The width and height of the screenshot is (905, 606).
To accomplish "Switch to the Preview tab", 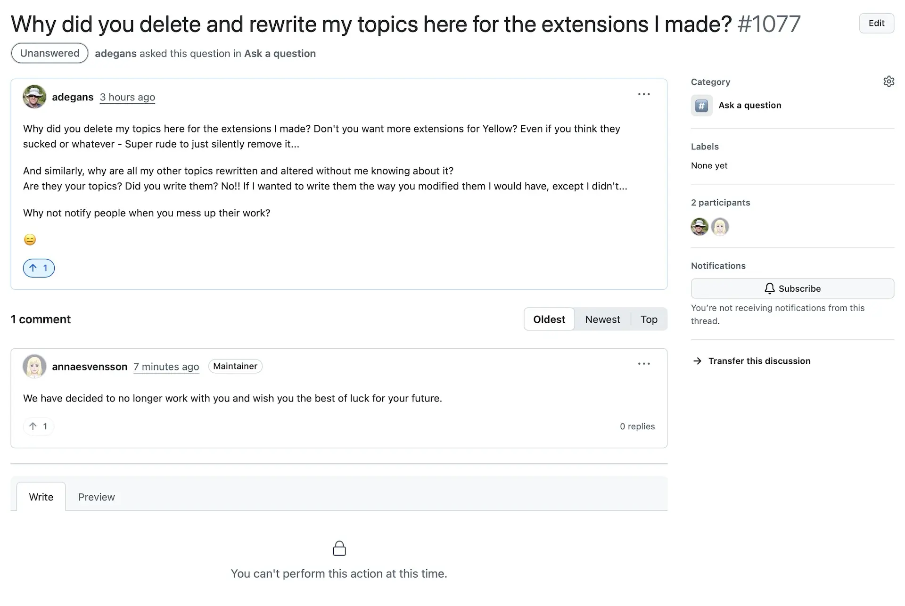I will click(96, 497).
